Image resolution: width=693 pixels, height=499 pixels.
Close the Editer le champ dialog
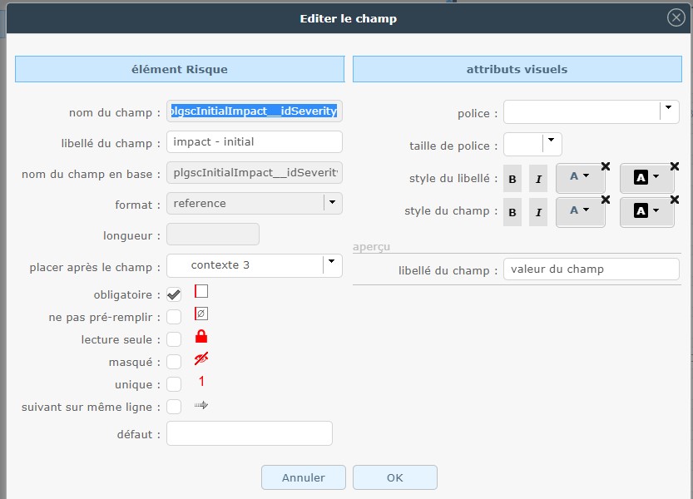pos(676,17)
